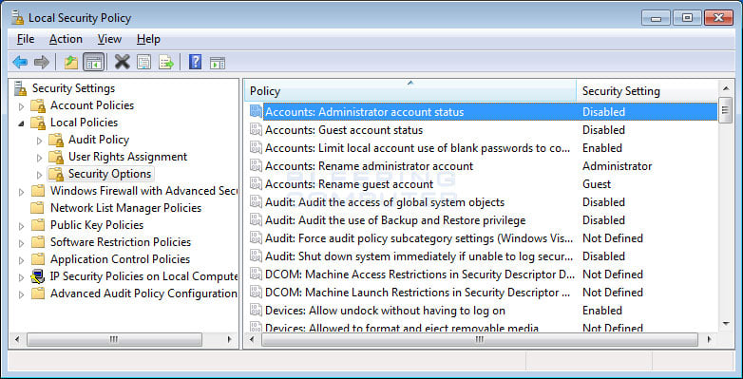The width and height of the screenshot is (743, 379).
Task: Click the Forward arrow toolbar icon
Action: [x=42, y=62]
